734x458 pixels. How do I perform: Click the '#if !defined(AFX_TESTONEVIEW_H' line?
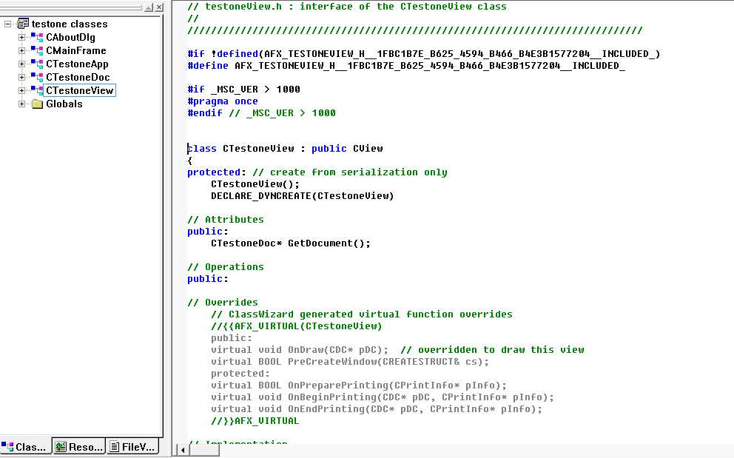[x=424, y=54]
